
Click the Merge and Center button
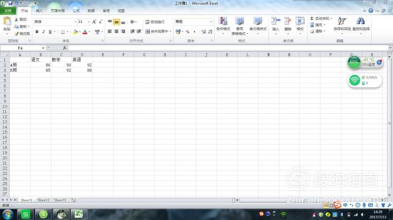158,31
